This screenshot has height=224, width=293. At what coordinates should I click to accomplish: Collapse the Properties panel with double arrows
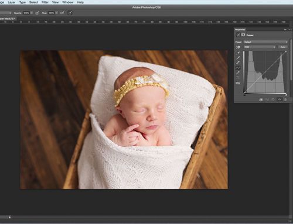[x=285, y=30]
